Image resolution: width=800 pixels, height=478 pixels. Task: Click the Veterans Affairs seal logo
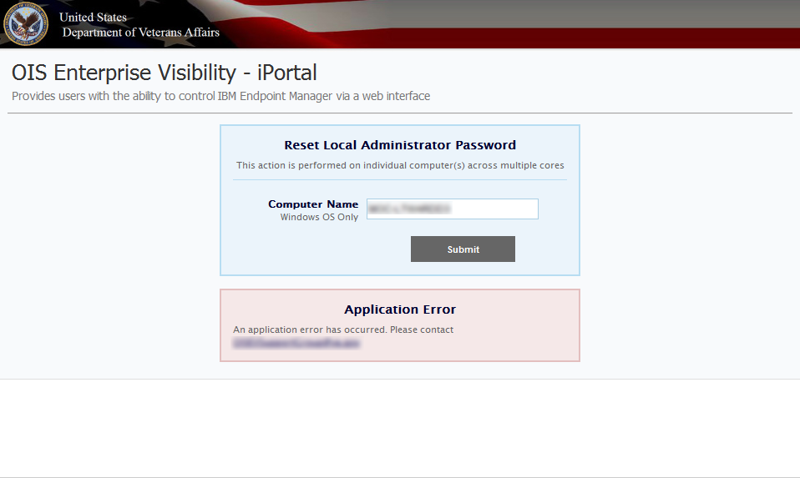[26, 24]
